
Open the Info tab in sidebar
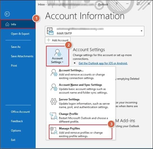(18, 24)
